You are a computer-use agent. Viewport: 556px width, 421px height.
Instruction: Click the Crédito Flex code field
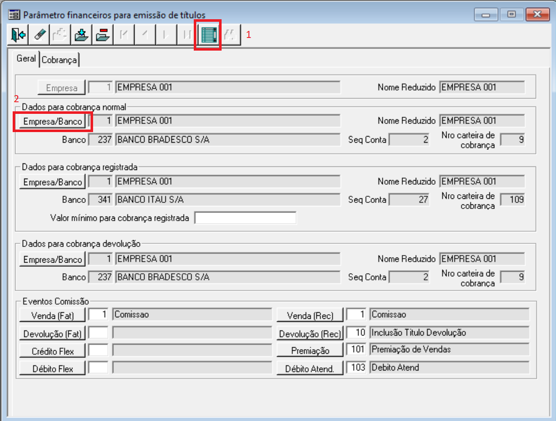click(x=98, y=350)
